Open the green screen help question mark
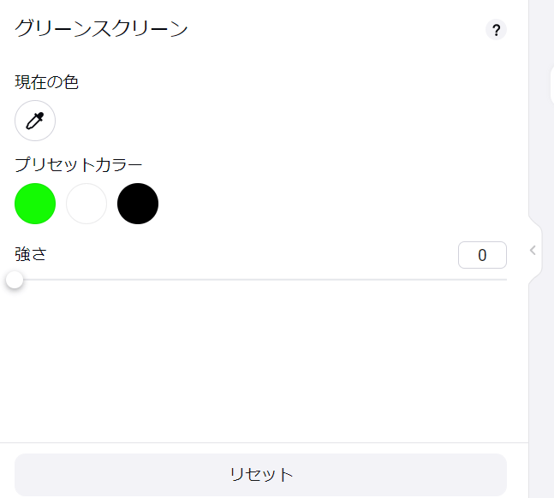The height and width of the screenshot is (498, 554). (x=496, y=30)
